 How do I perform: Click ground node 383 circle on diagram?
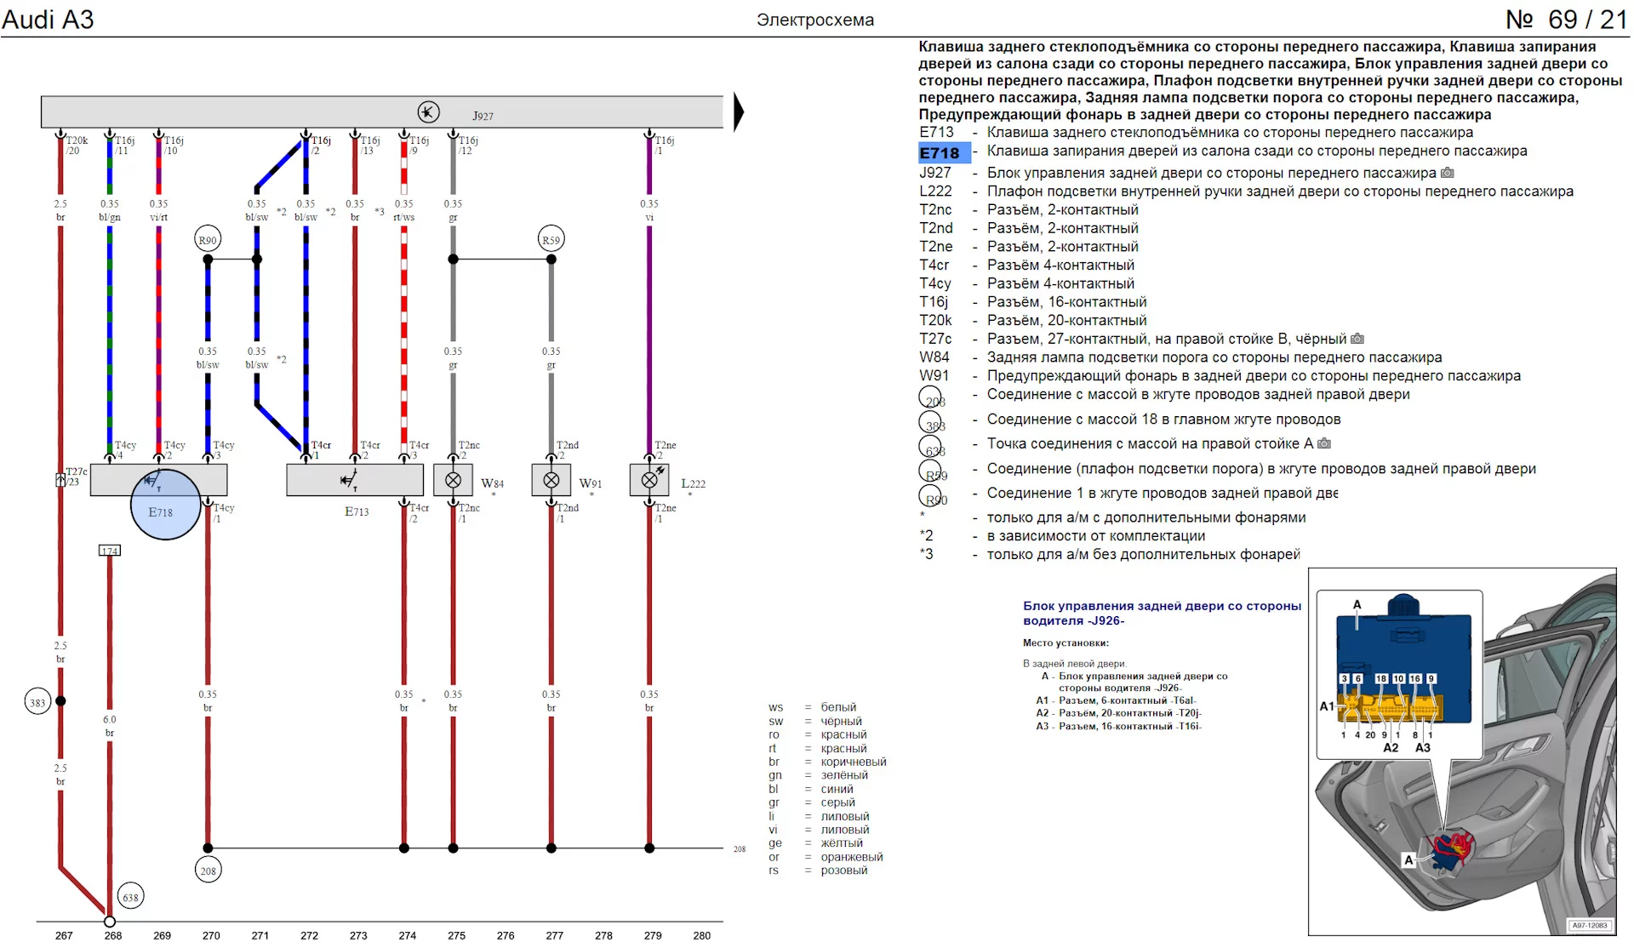(x=37, y=703)
